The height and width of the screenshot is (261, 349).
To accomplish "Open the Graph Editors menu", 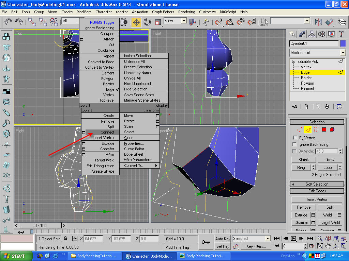I will [x=163, y=12].
